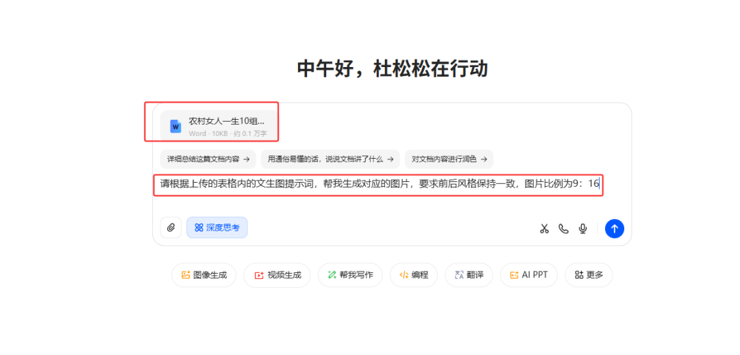
Task: Select the 视频生成 video generation skill
Action: (x=277, y=275)
